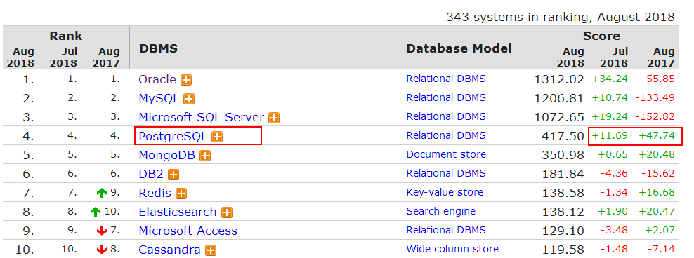Viewport: 694px width, 258px height.
Task: Open the Key-value store model link
Action: tap(445, 193)
